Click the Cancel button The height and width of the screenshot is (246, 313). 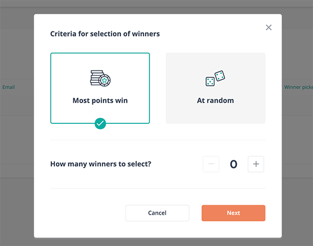pyautogui.click(x=157, y=213)
